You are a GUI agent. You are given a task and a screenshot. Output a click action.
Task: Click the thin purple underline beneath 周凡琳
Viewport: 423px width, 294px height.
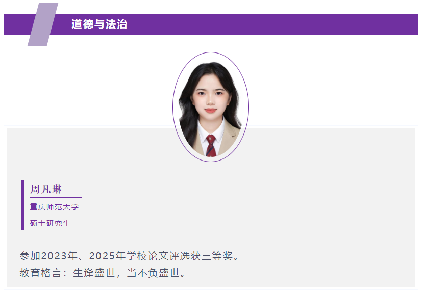[56, 197]
